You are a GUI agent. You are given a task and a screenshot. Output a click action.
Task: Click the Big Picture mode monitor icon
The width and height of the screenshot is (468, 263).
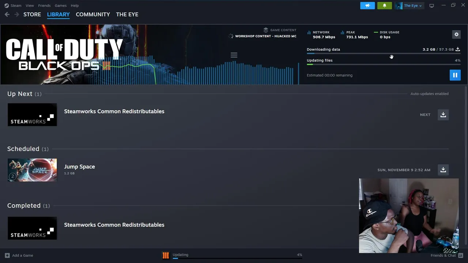(x=431, y=5)
